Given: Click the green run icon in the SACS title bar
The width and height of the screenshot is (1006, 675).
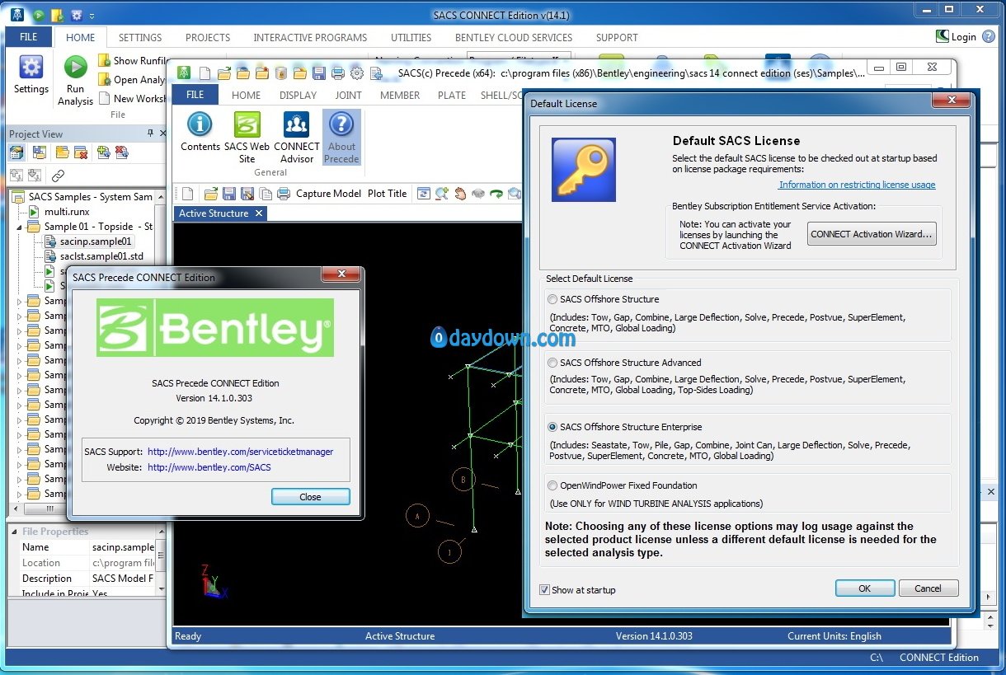Looking at the screenshot, I should 39,15.
